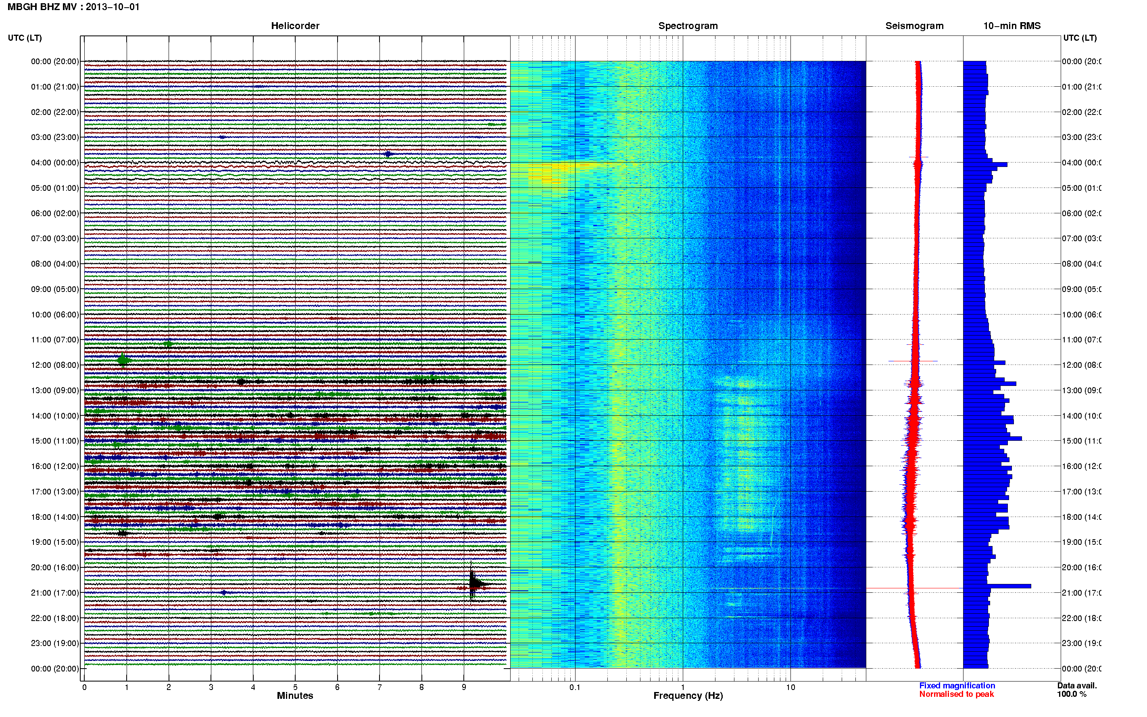Click the left '08:00 (04:00)' time label
This screenshot has width=1147, height=717.
55,264
